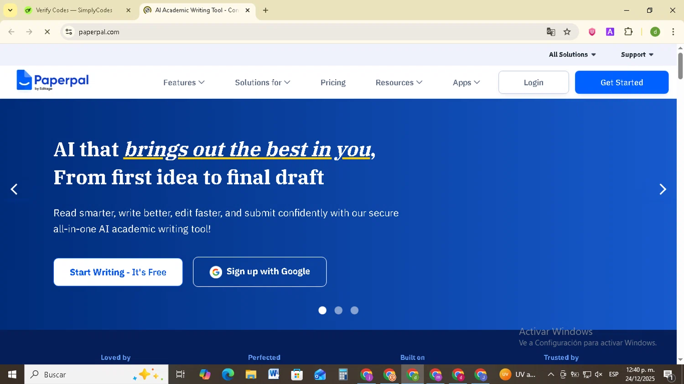
Task: Open the Features menu
Action: pyautogui.click(x=184, y=82)
